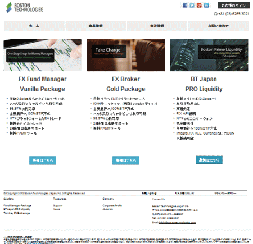
Task: Select the third navigation tab
Action: click(x=157, y=26)
